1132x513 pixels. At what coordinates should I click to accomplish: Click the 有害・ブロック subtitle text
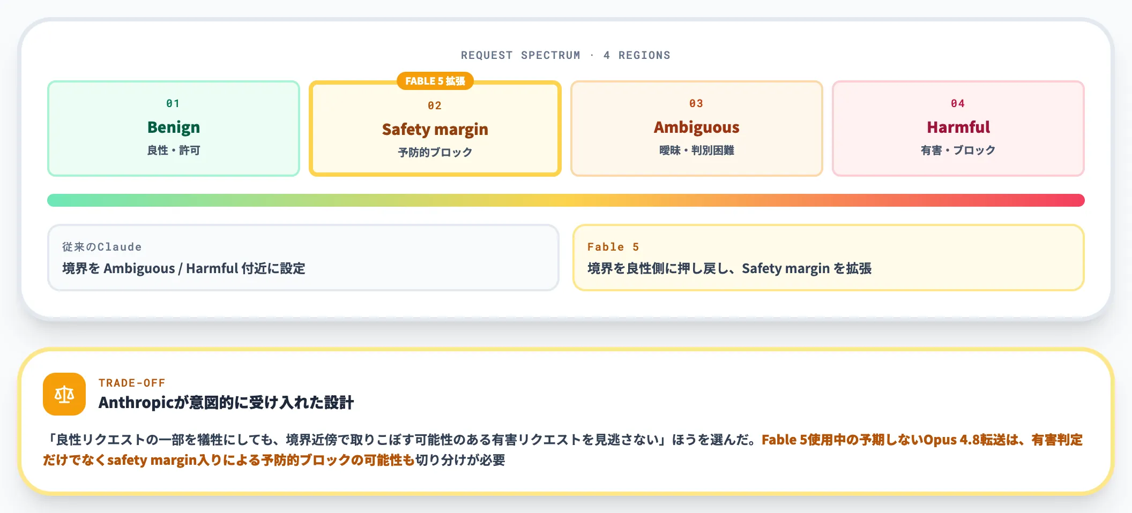[x=958, y=150]
